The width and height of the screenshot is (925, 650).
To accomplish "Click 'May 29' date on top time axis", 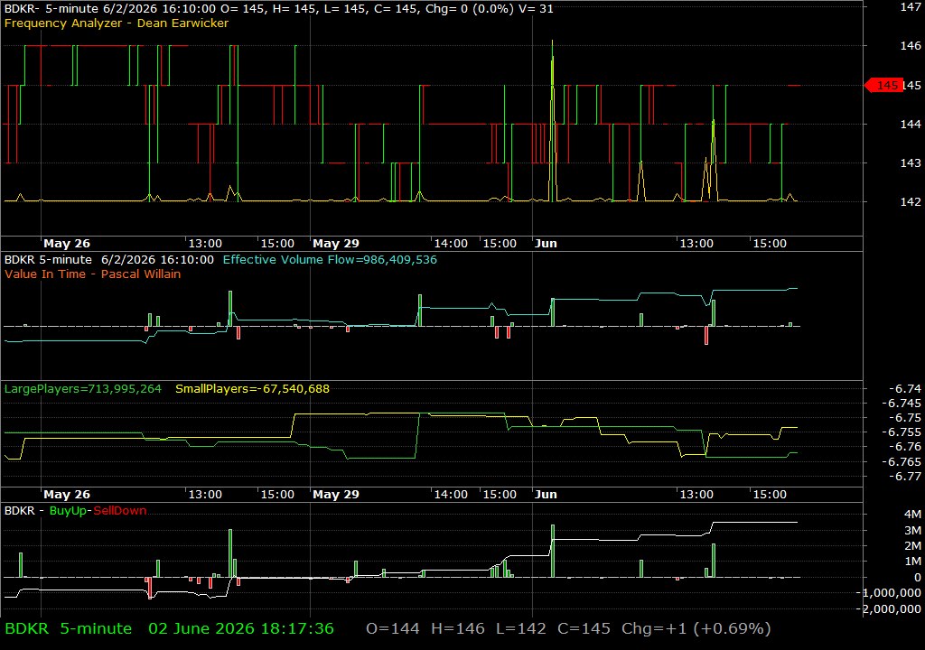I will [x=336, y=244].
